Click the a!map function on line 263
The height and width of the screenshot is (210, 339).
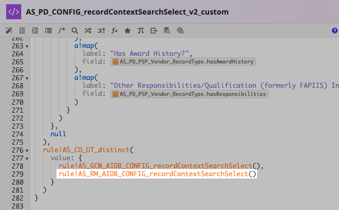pyautogui.click(x=84, y=46)
